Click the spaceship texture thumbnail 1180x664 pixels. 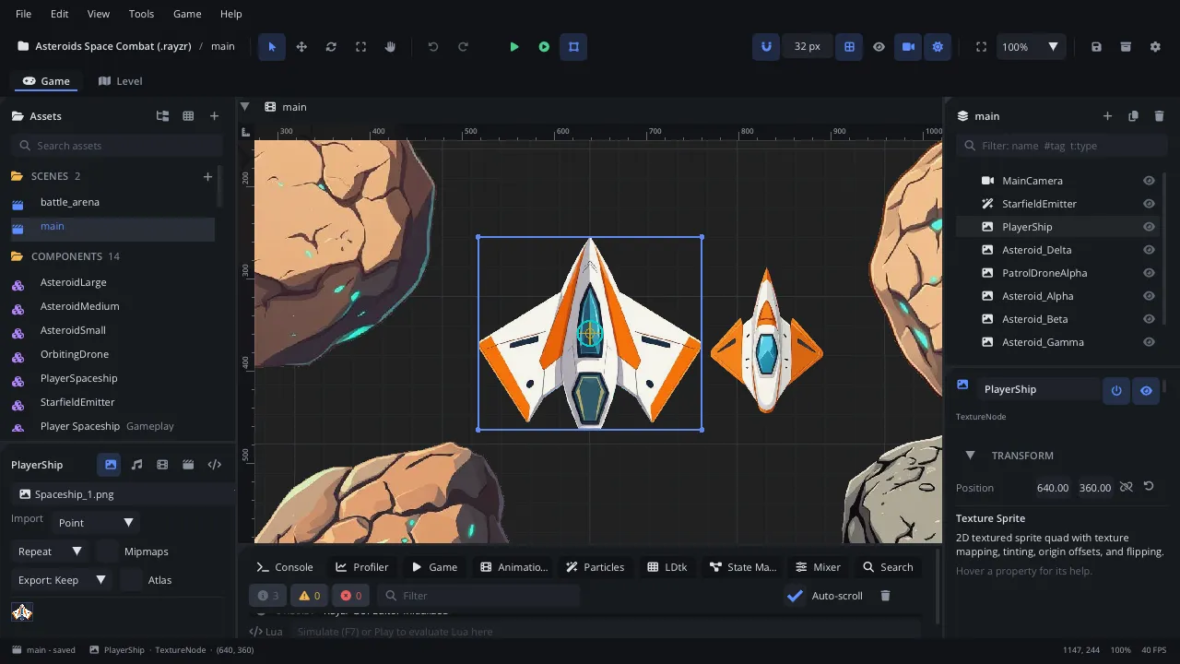(22, 611)
